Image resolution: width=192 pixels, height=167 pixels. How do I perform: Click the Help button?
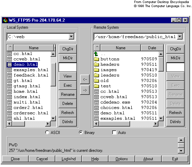coord(95,159)
